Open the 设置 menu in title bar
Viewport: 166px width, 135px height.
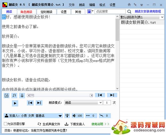click(x=112, y=5)
